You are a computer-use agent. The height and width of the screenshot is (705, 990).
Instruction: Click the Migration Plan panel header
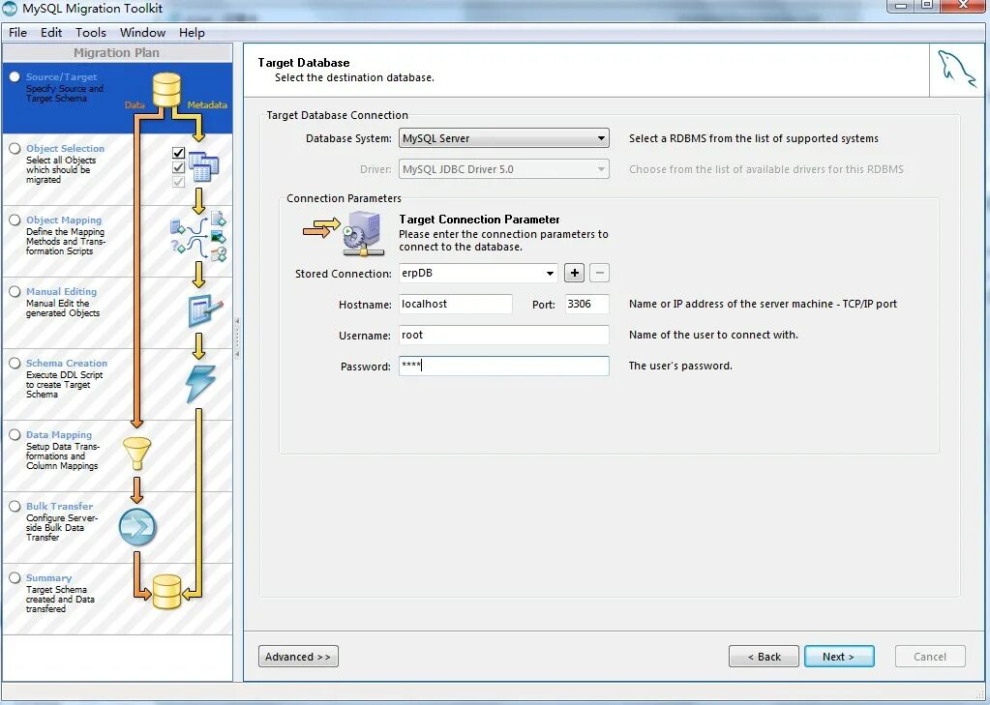coord(117,52)
